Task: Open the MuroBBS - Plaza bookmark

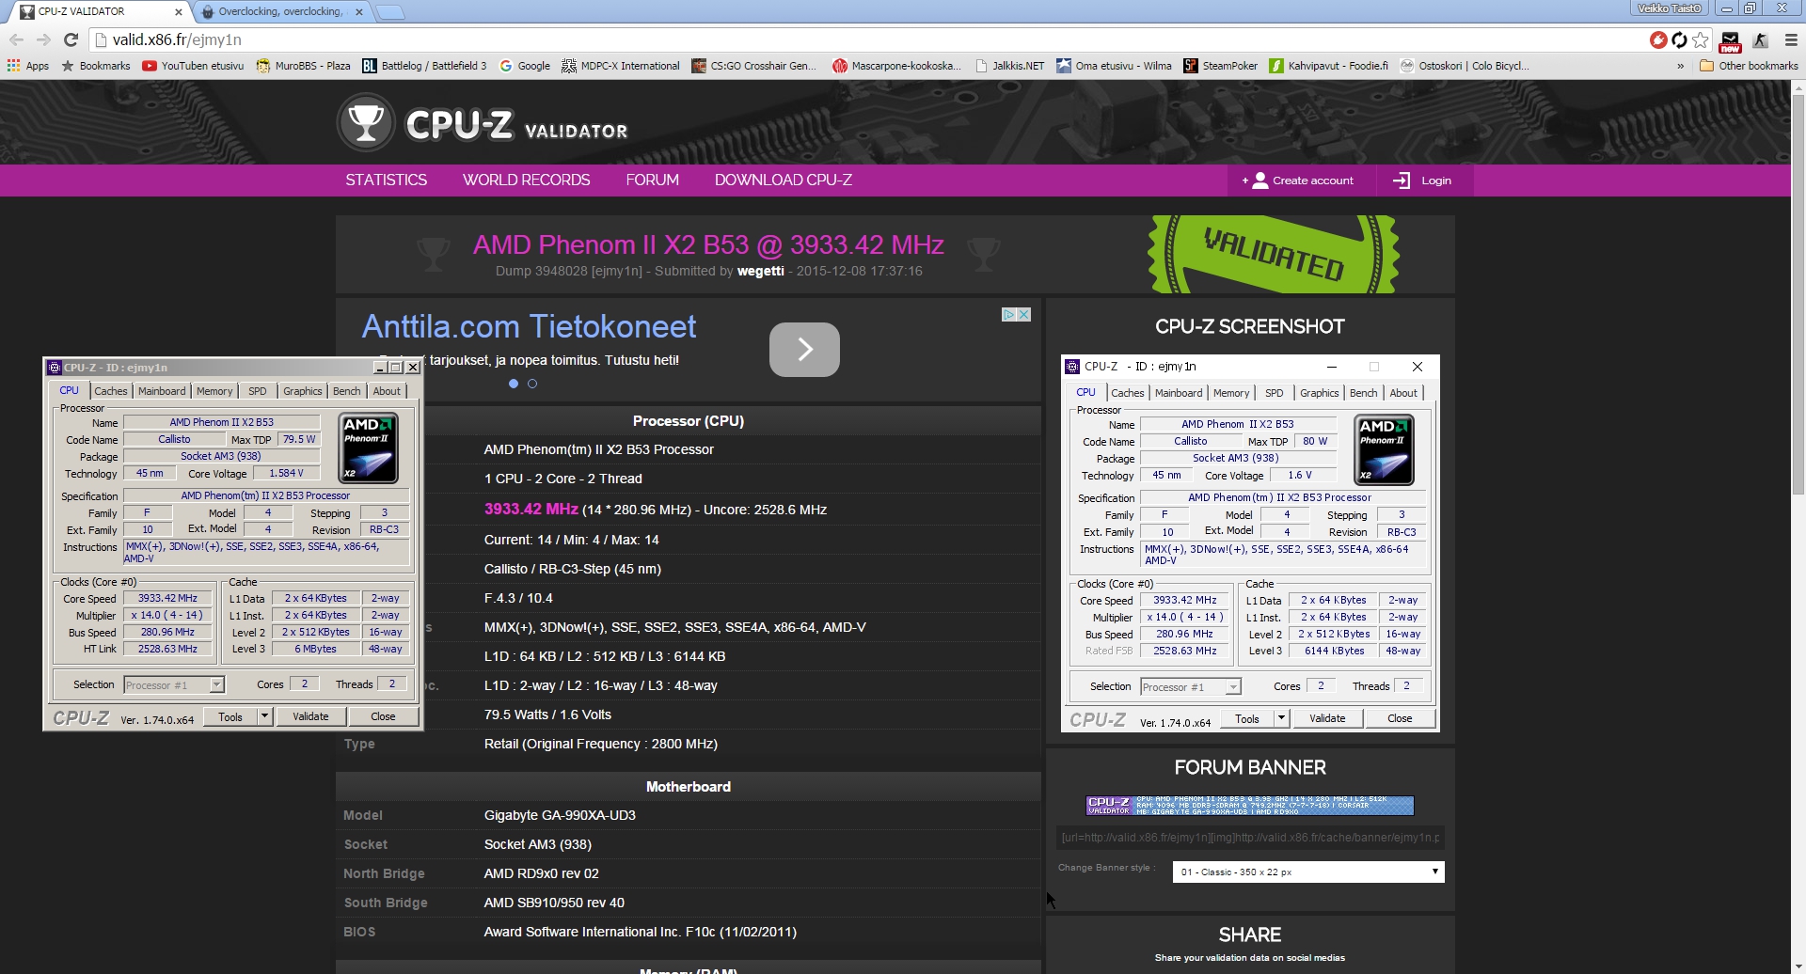Action: coord(303,66)
